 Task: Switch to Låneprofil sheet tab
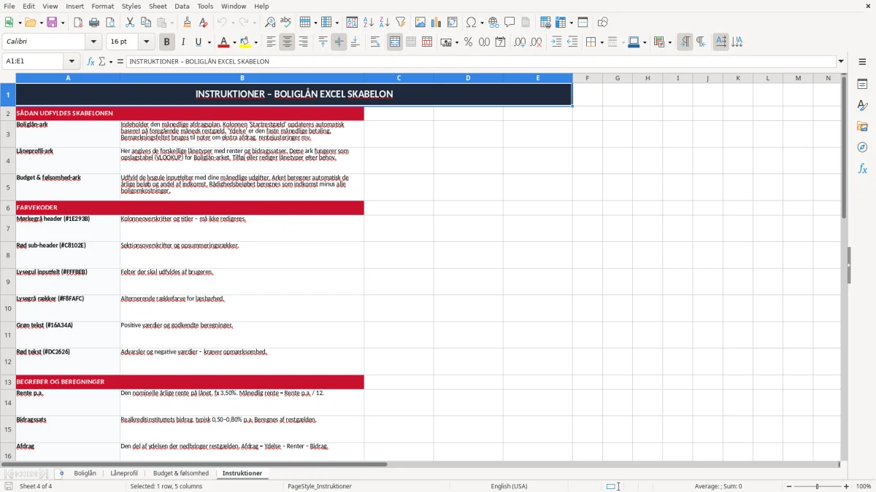coord(124,473)
